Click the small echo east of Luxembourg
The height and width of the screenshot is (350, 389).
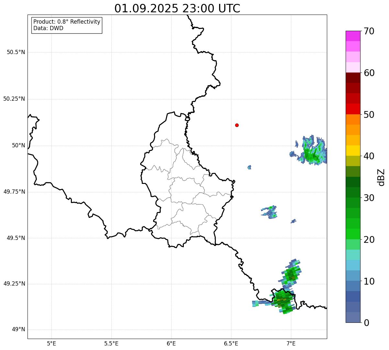pos(249,167)
